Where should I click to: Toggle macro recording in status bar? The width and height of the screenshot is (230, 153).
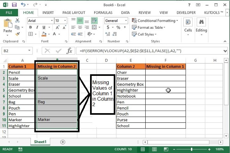click(20, 149)
